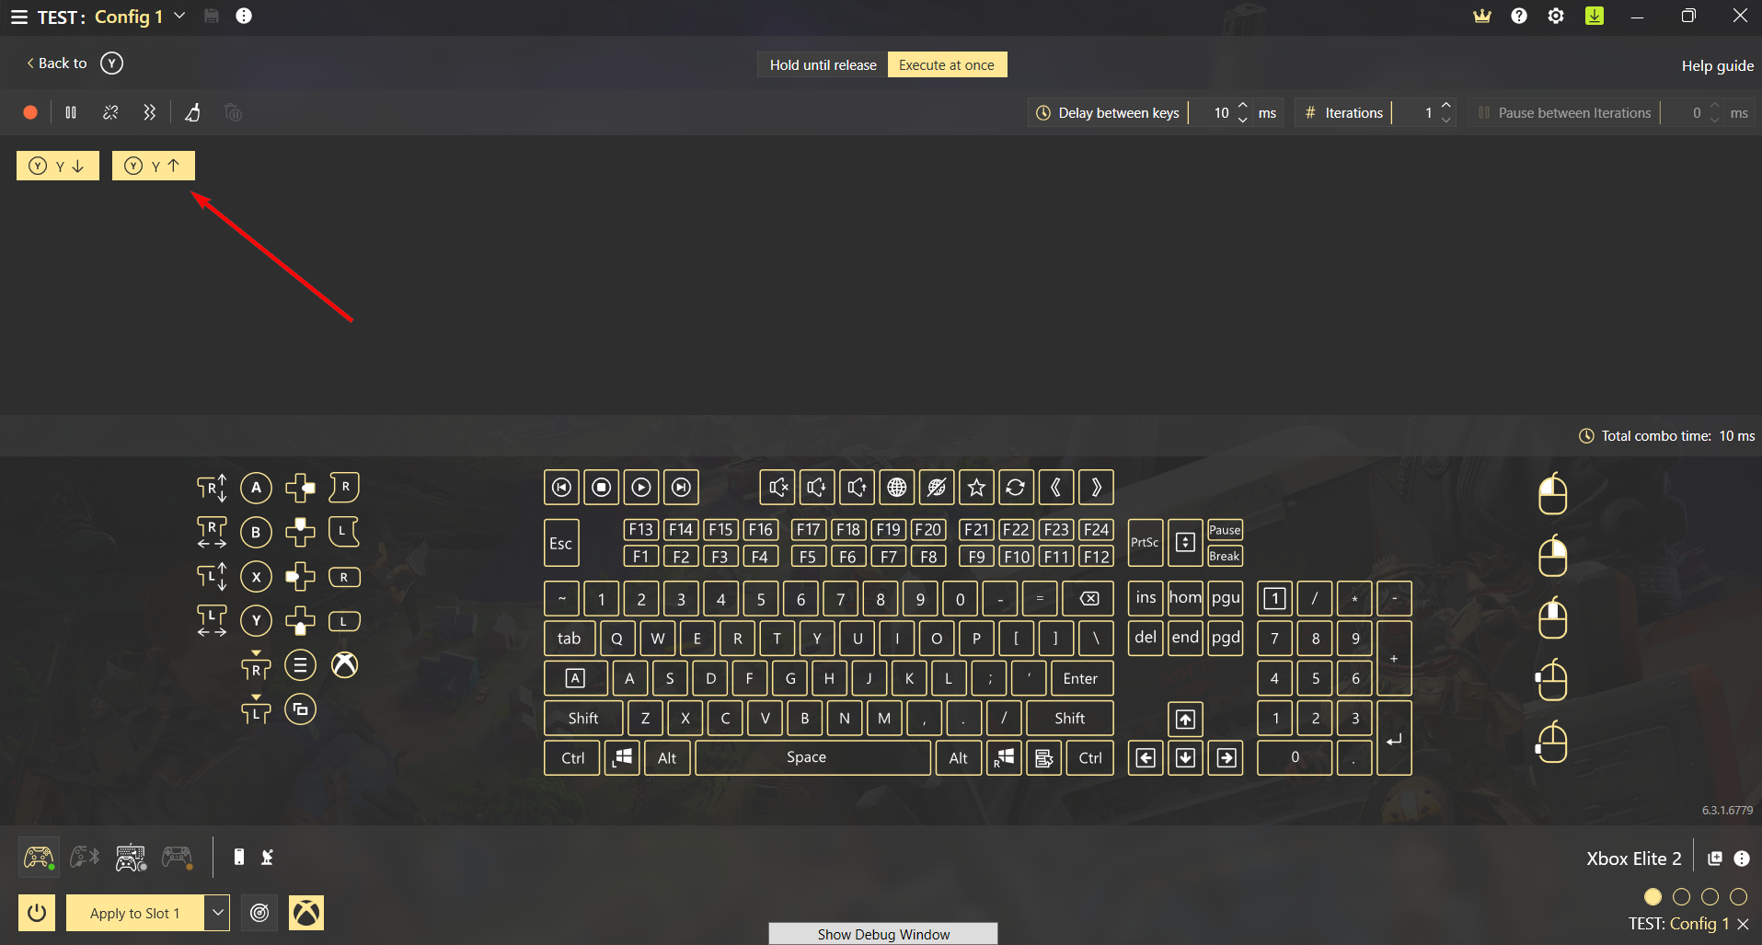Select Hold until release mode
1762x945 pixels.
point(823,65)
